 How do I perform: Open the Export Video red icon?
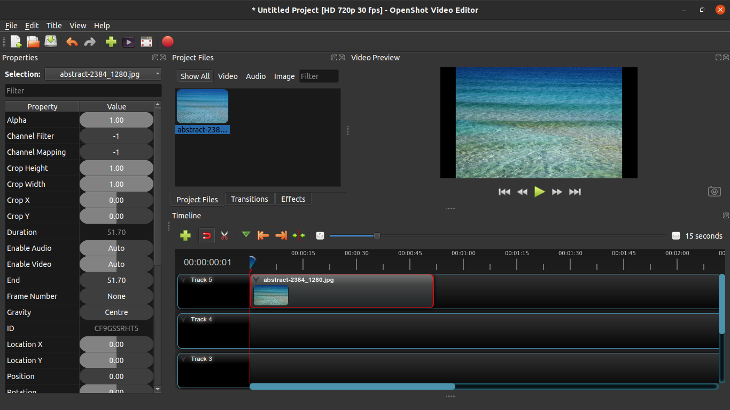click(168, 42)
